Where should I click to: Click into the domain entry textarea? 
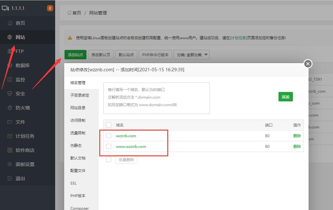tap(157, 98)
